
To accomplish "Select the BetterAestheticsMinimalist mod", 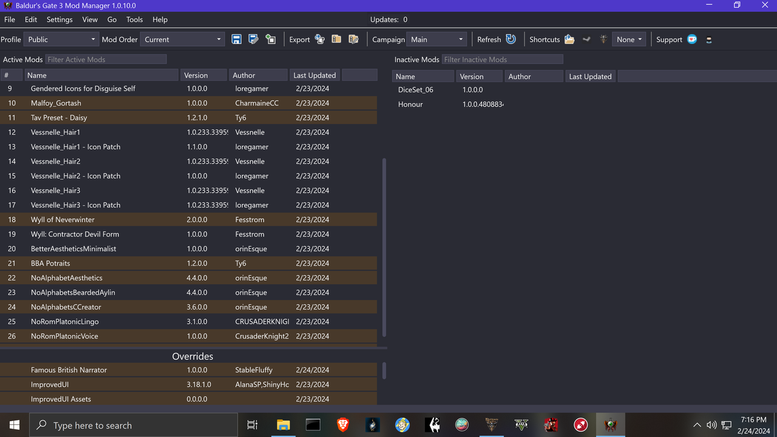I will click(188, 249).
